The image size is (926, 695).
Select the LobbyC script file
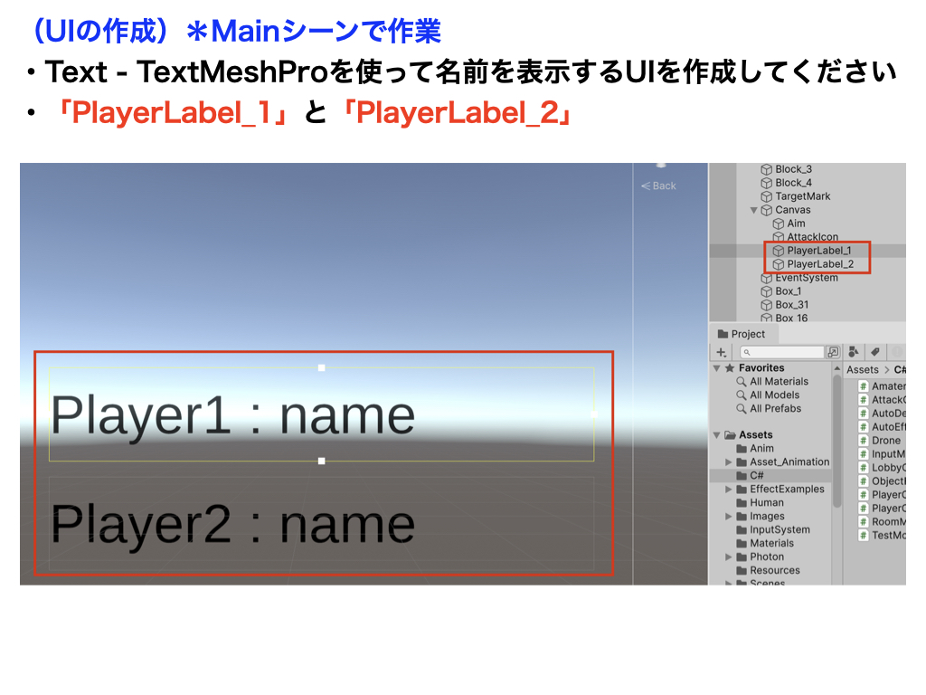tap(882, 468)
